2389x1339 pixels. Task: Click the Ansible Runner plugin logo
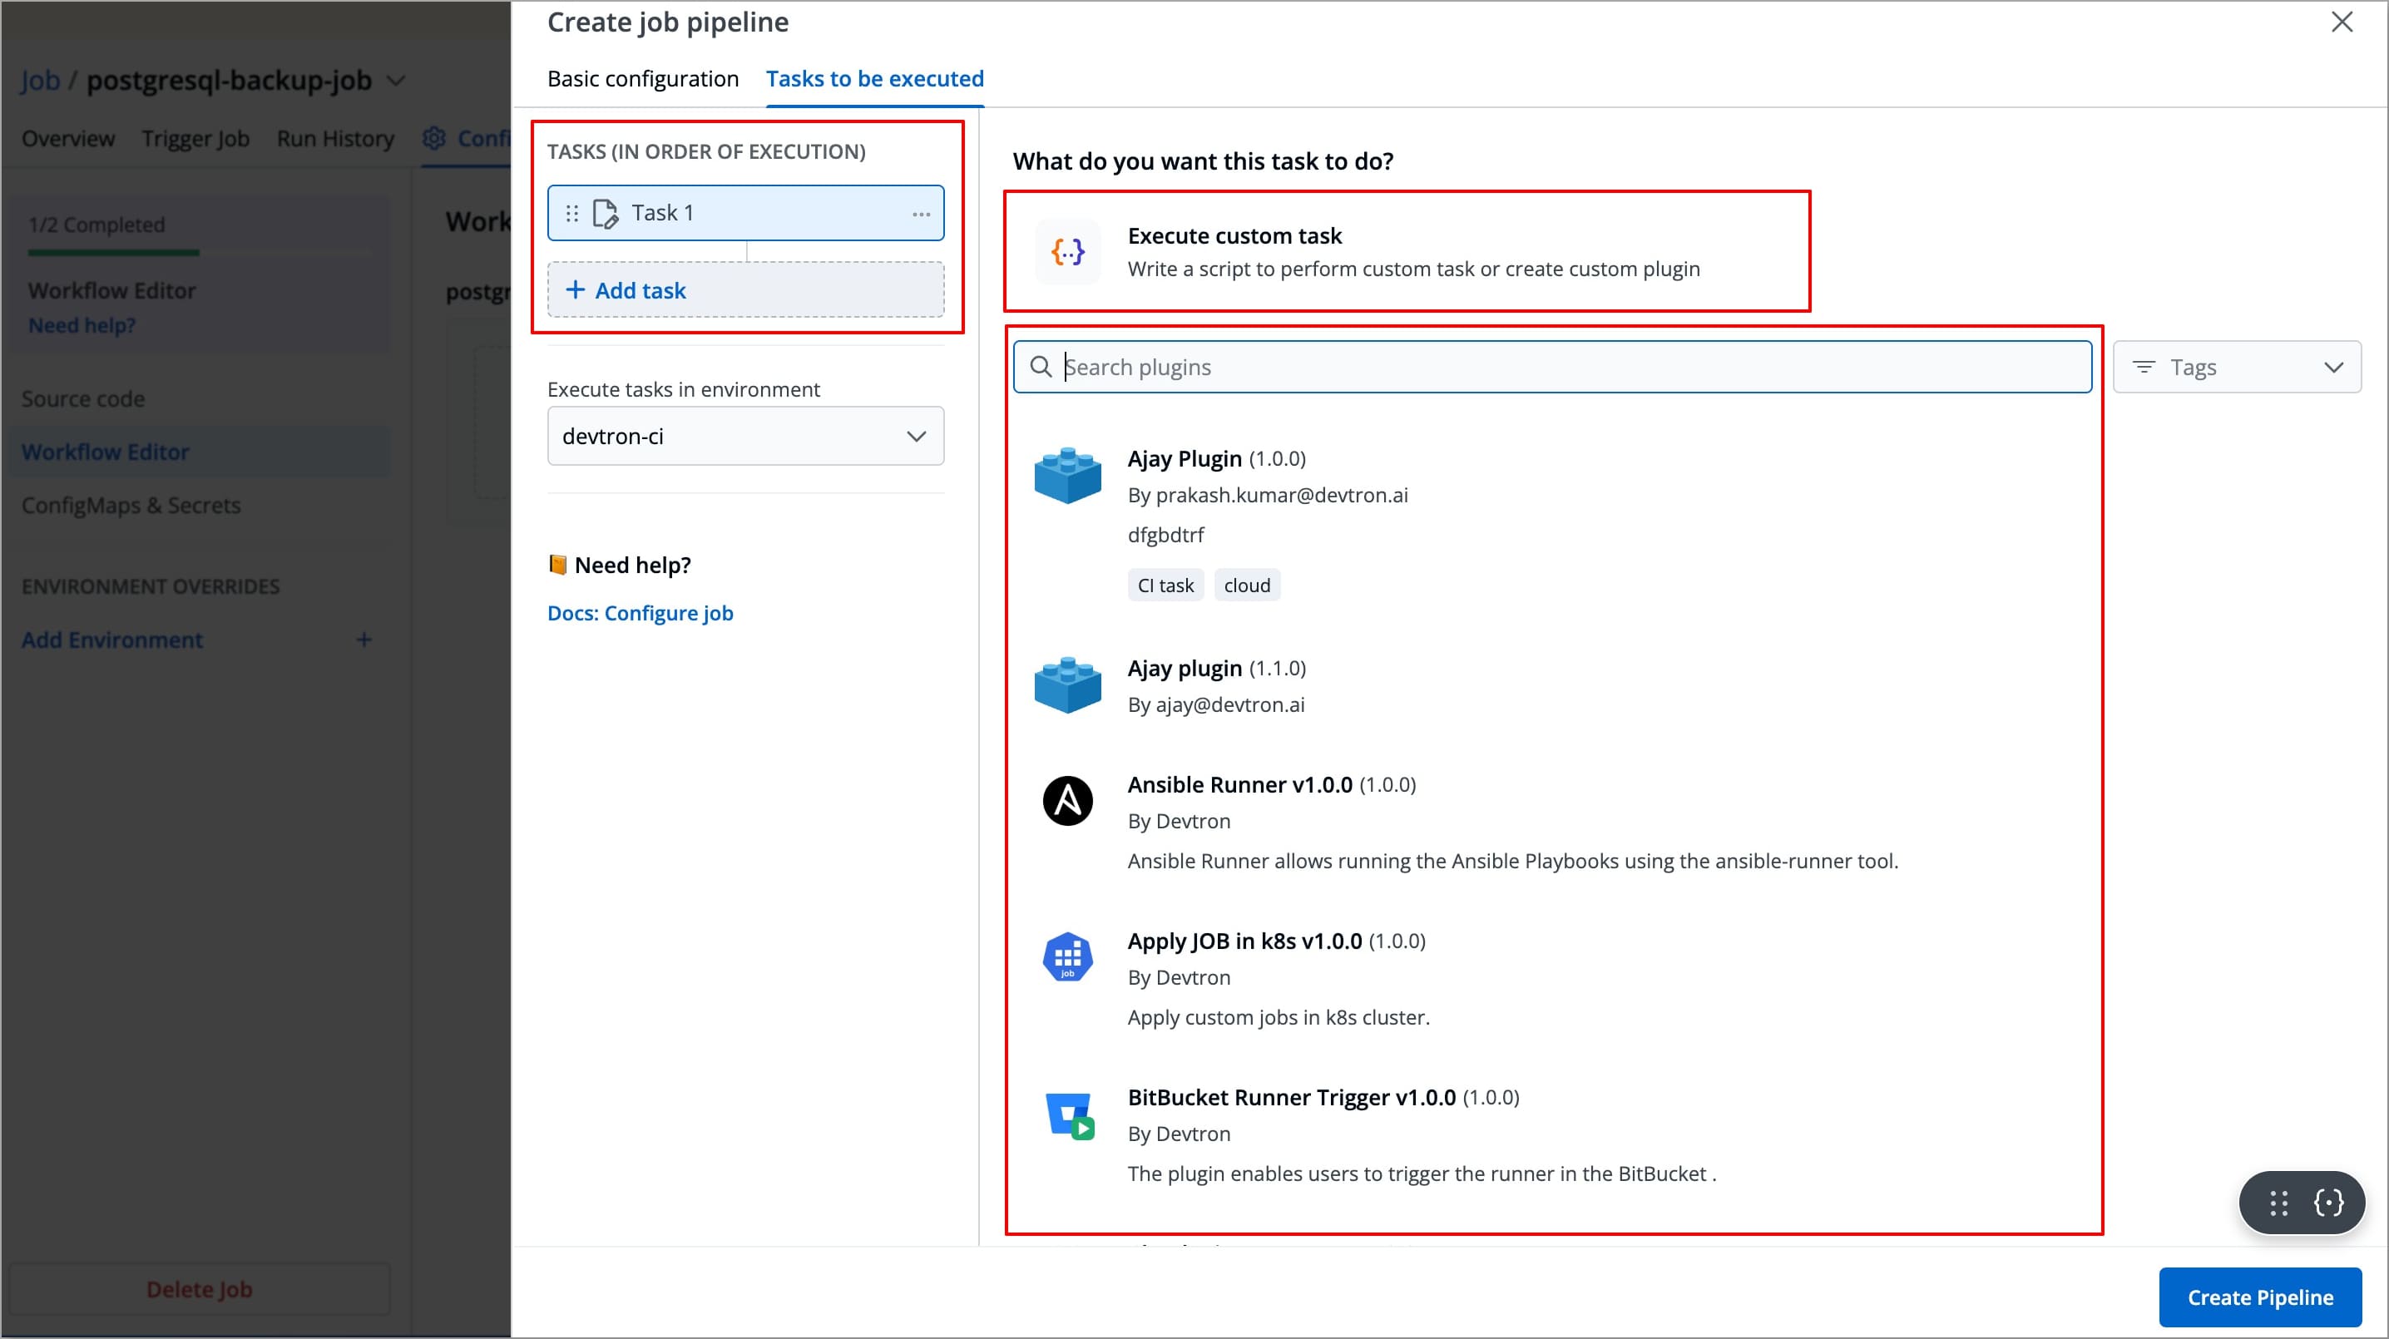pyautogui.click(x=1067, y=801)
